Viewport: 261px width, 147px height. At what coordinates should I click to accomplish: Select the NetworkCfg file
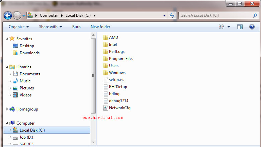(117, 108)
